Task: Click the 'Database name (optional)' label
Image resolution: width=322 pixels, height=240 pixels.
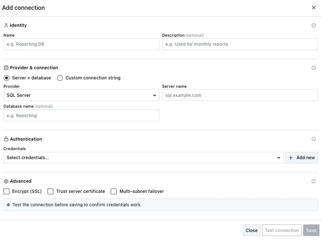Action: pyautogui.click(x=28, y=106)
